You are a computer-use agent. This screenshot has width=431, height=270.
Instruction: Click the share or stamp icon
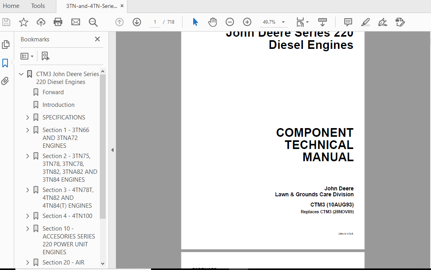[x=400, y=22]
